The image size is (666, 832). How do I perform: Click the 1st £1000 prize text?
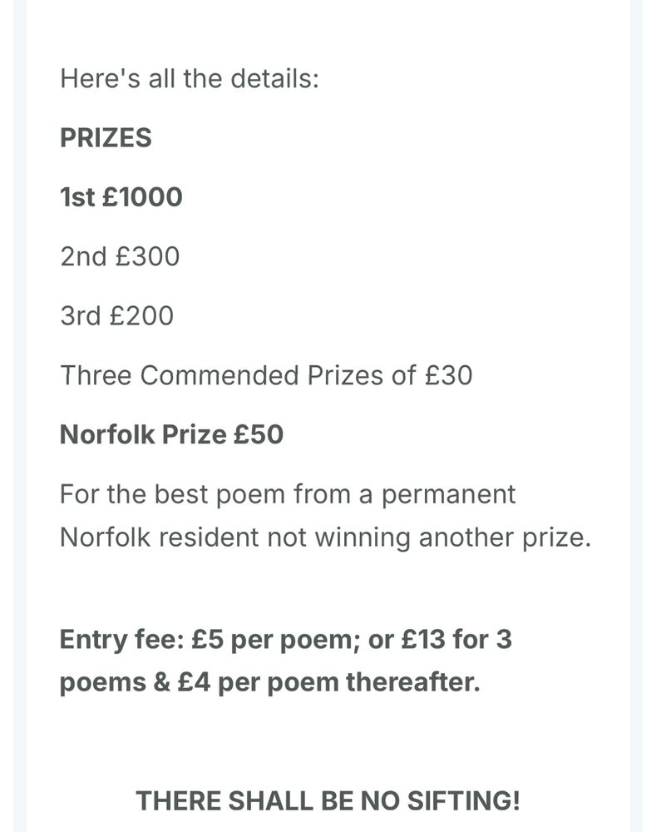click(x=121, y=197)
